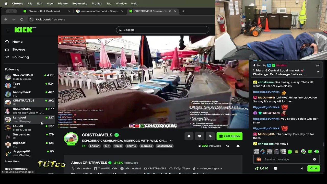
Task: Mute audio icon on CRISTRAVELS tab
Action: pos(170,11)
